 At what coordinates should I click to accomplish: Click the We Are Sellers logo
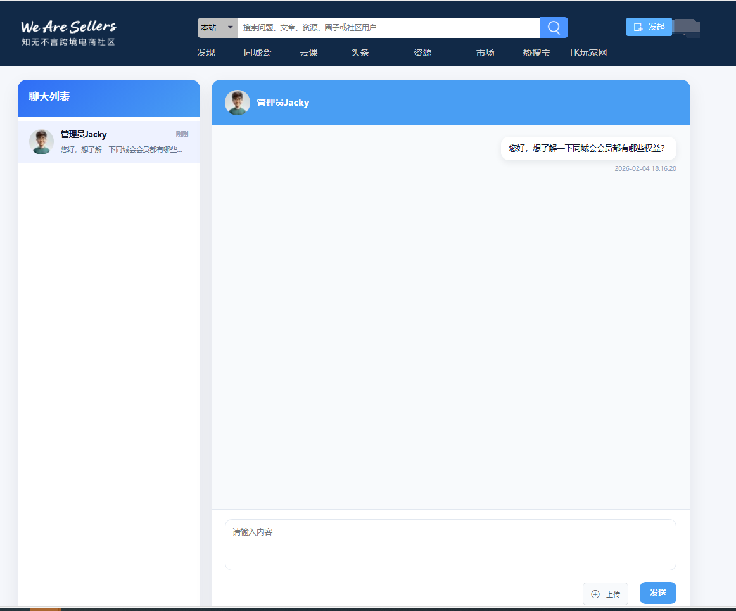pos(68,33)
